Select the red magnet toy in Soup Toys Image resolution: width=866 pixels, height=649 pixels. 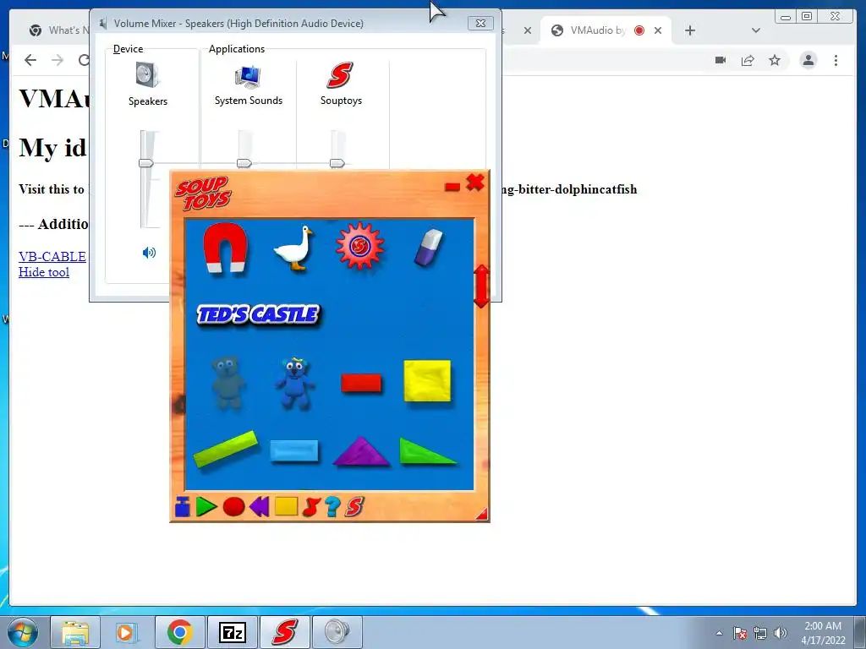[x=225, y=248]
